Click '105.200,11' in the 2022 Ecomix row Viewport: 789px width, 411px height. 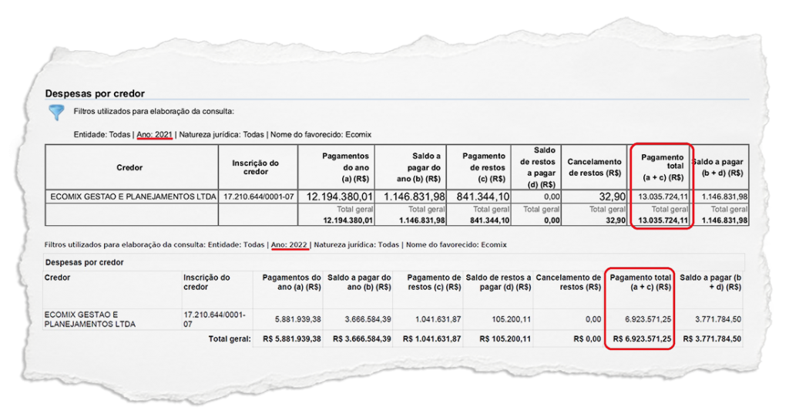pyautogui.click(x=512, y=319)
